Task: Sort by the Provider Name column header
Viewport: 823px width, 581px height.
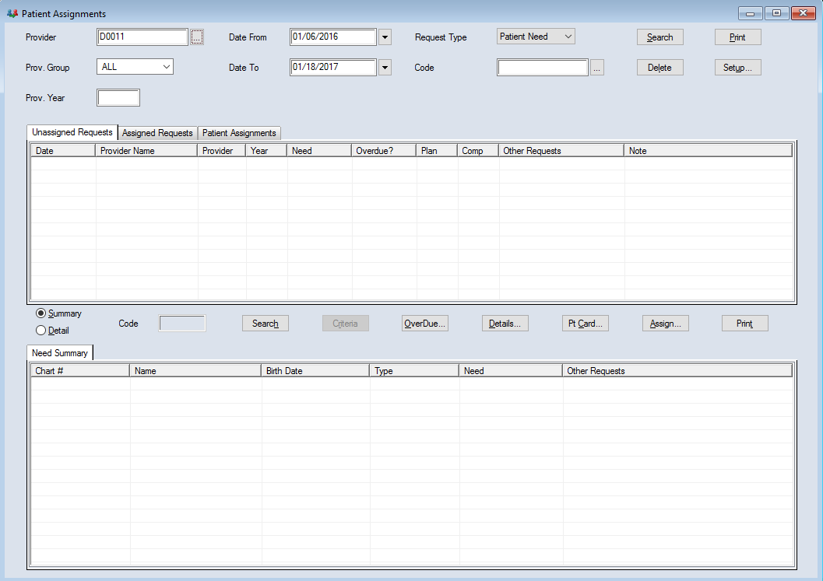Action: (146, 151)
